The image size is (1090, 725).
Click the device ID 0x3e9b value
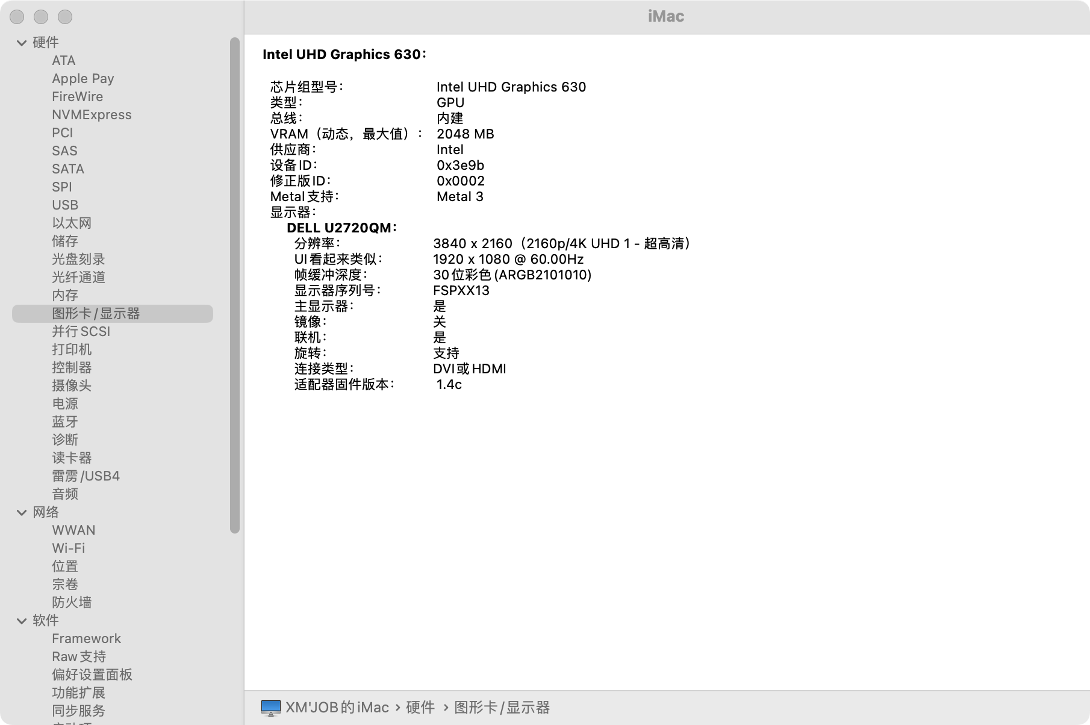click(461, 166)
